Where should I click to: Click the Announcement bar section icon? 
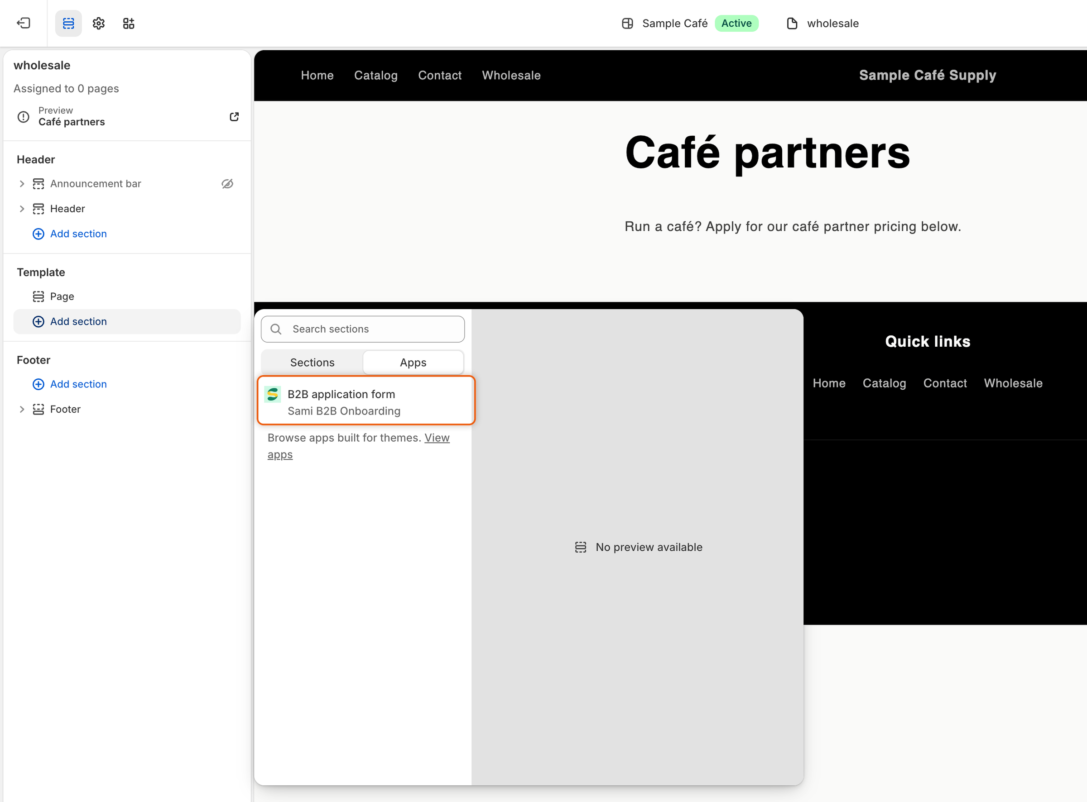coord(38,183)
